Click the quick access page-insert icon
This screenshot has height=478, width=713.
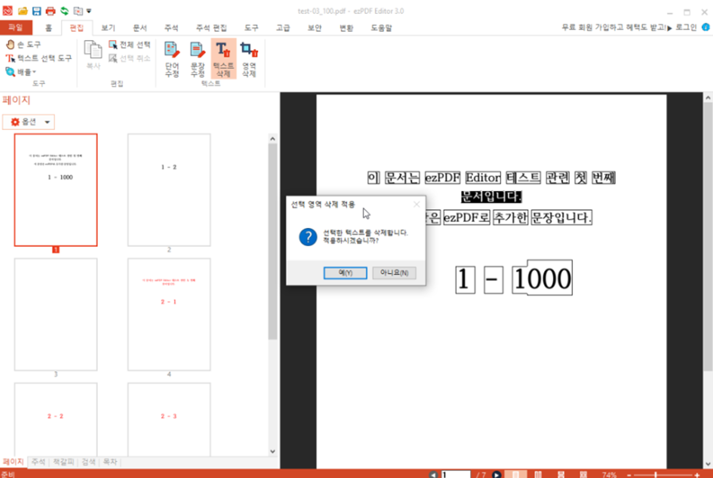(x=78, y=11)
